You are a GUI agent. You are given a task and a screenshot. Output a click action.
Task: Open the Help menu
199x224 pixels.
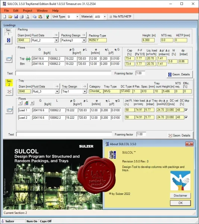[x=55, y=10]
